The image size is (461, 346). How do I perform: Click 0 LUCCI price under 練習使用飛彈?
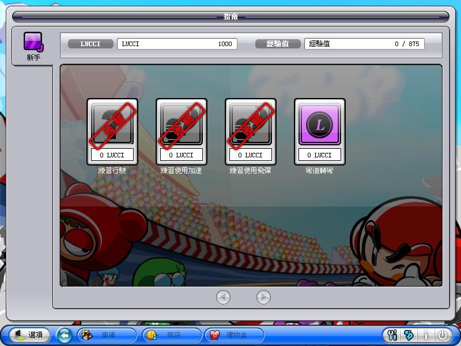[x=251, y=155]
